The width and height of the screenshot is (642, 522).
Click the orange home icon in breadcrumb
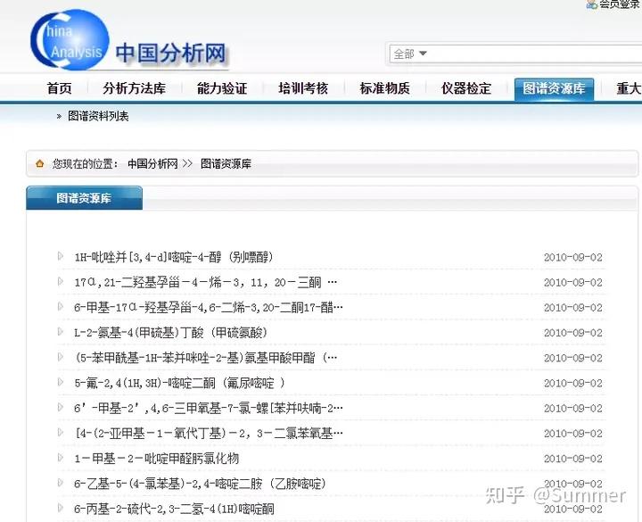click(x=40, y=164)
